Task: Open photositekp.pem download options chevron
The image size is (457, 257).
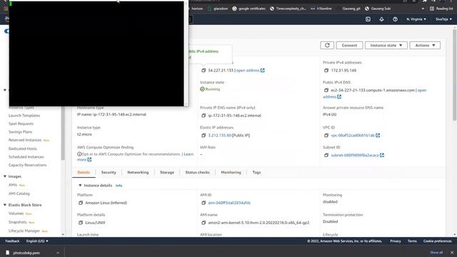Action: coord(58,253)
